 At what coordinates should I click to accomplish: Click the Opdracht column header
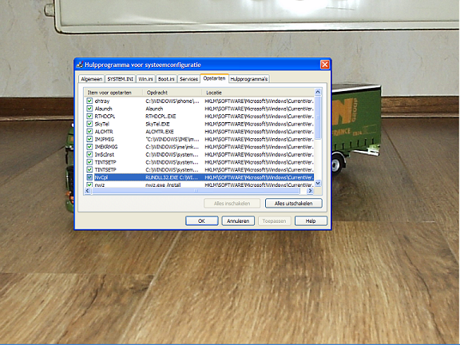click(172, 93)
